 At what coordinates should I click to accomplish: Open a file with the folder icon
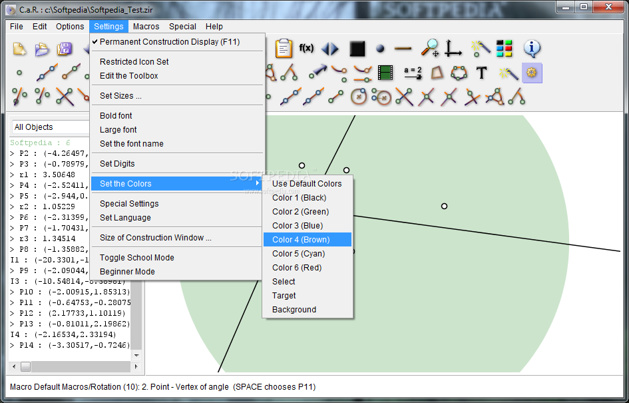point(42,49)
